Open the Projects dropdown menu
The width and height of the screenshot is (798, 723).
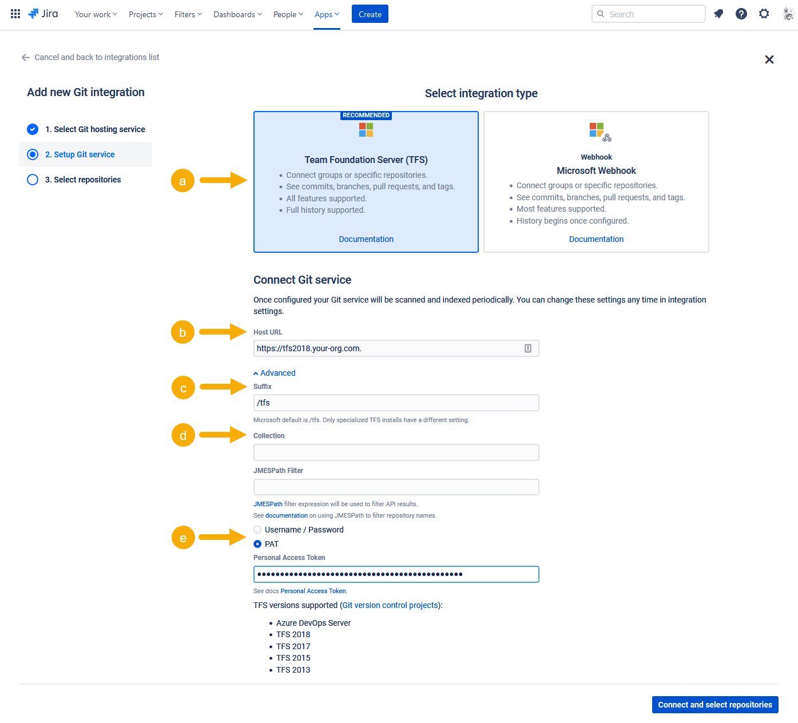click(146, 14)
